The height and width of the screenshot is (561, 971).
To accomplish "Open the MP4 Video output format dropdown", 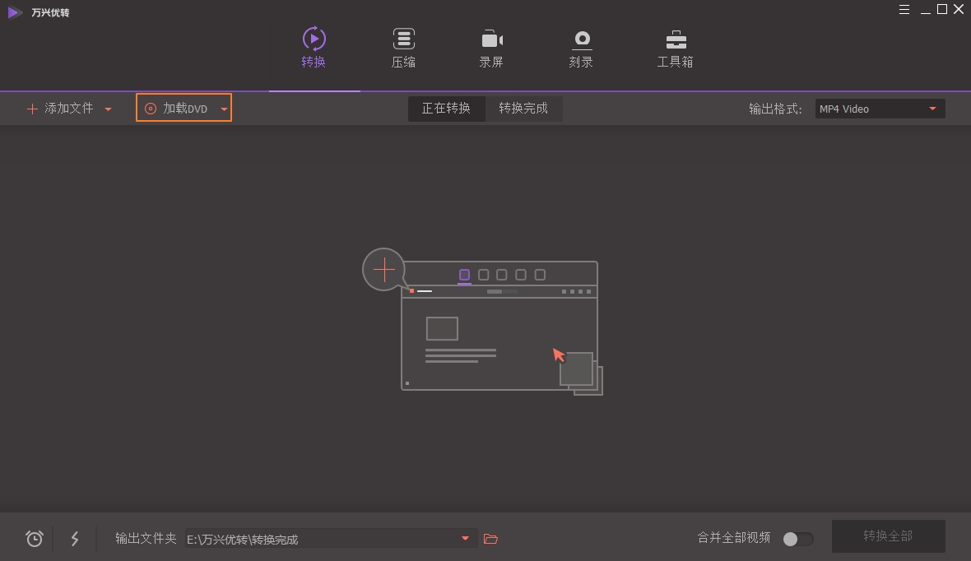I will 879,108.
